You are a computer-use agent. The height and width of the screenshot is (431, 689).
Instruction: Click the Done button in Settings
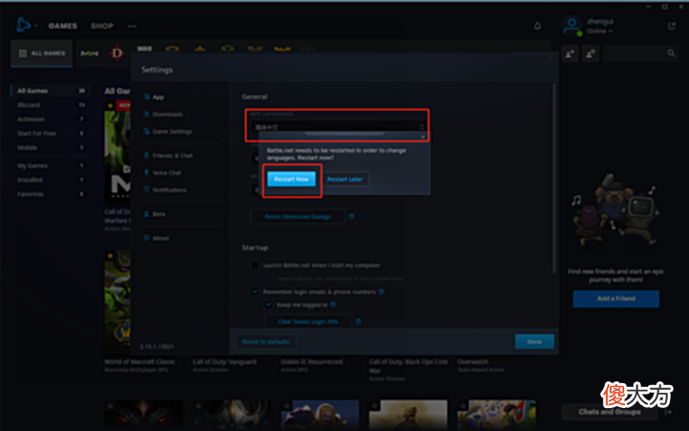pos(534,341)
